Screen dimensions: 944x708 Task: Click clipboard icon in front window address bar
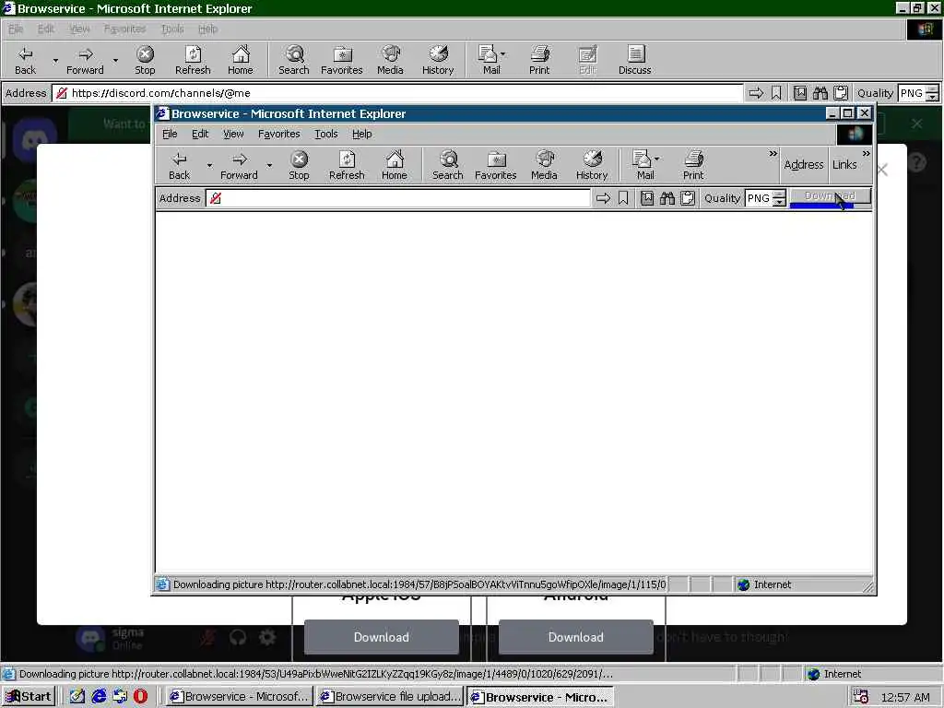[x=688, y=198]
